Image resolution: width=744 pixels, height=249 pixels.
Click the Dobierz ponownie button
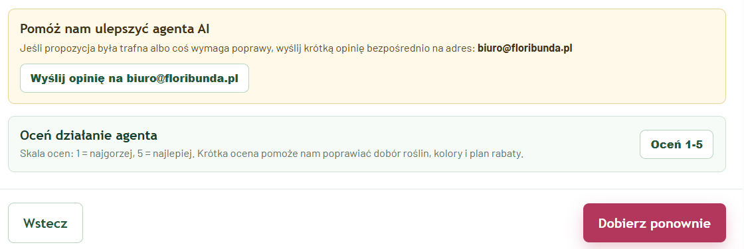[x=654, y=223]
